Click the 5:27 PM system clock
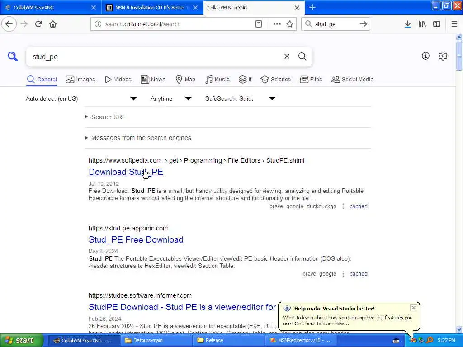This screenshot has height=347, width=463. [446, 340]
